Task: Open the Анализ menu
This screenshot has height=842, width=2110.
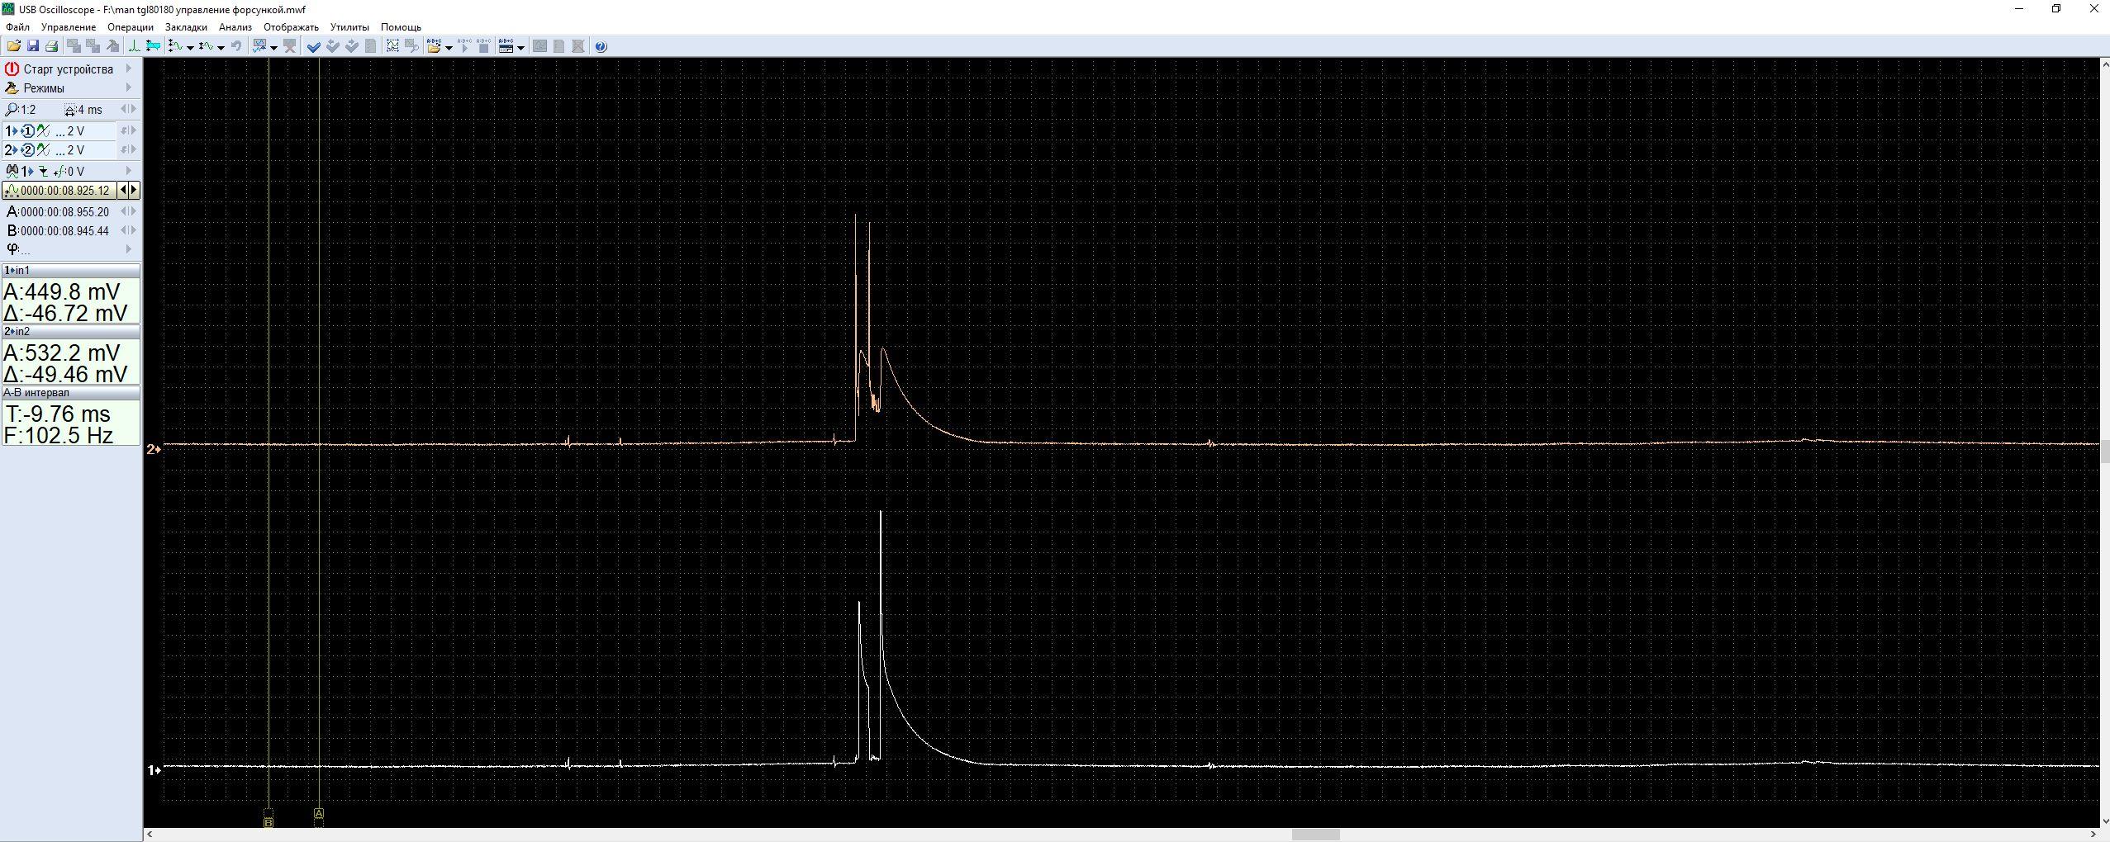Action: click(x=235, y=27)
